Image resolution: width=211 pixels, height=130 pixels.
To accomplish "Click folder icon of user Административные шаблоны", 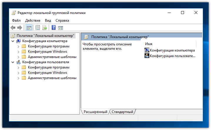I will pyautogui.click(x=24, y=78).
